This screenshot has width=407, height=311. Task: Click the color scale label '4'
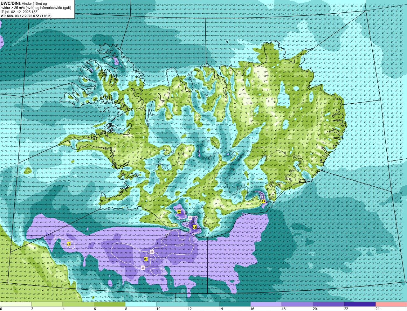tap(64, 309)
